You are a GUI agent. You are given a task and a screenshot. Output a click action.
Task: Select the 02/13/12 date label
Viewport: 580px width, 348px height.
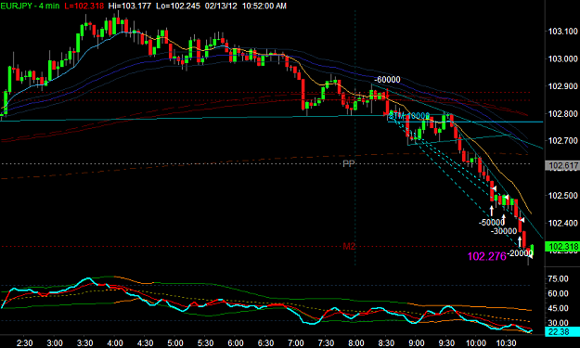221,6
